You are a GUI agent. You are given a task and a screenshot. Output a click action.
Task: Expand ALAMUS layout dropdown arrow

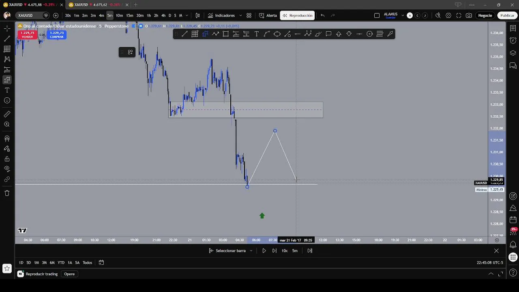[403, 15]
